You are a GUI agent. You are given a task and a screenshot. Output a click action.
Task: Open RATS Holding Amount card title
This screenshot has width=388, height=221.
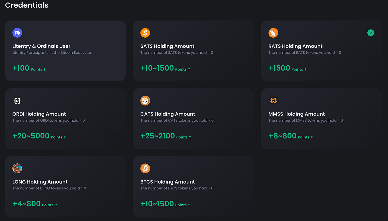(x=295, y=46)
